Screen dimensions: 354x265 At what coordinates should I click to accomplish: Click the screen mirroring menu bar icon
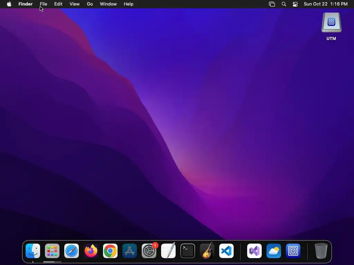(272, 4)
